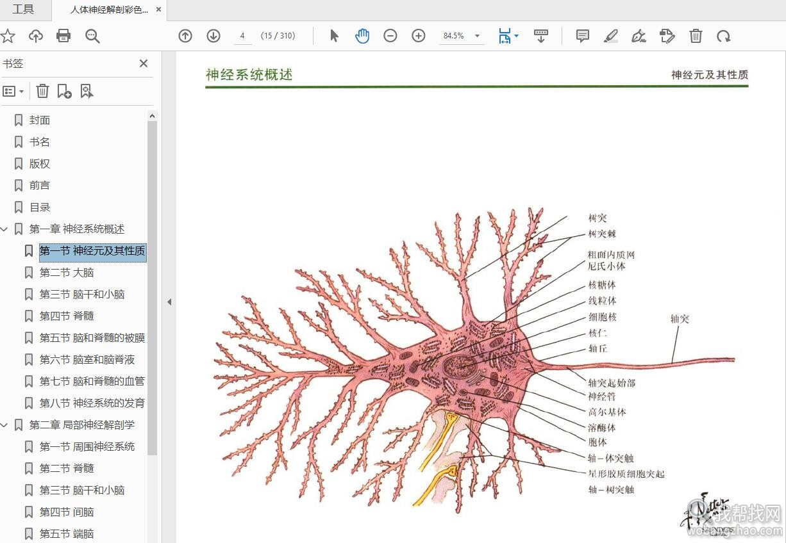Click the 84.5% zoom value field
This screenshot has width=786, height=543.
click(454, 36)
